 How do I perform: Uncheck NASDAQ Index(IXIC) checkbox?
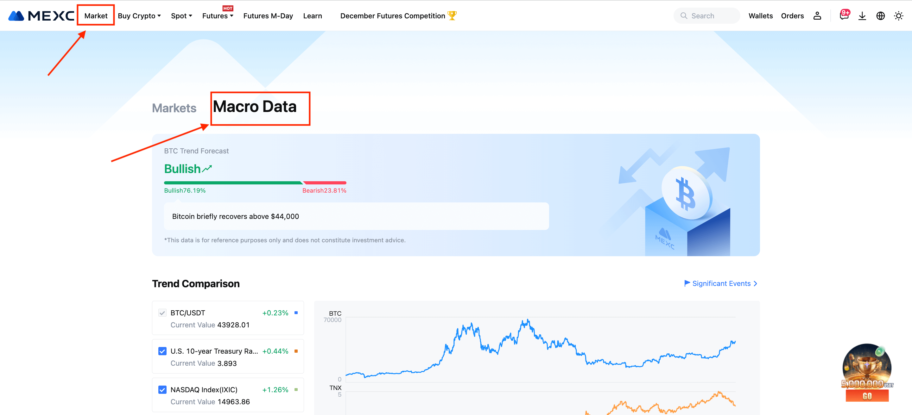pyautogui.click(x=162, y=390)
